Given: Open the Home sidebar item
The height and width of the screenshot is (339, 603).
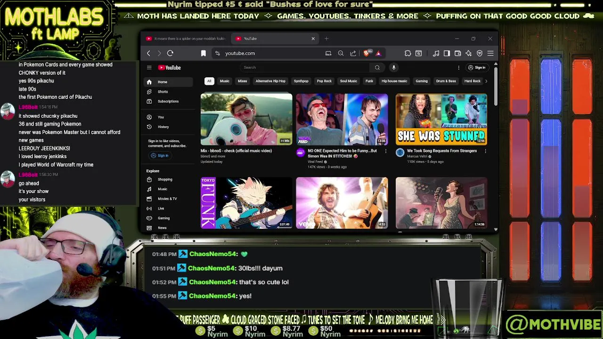Looking at the screenshot, I should pos(168,82).
